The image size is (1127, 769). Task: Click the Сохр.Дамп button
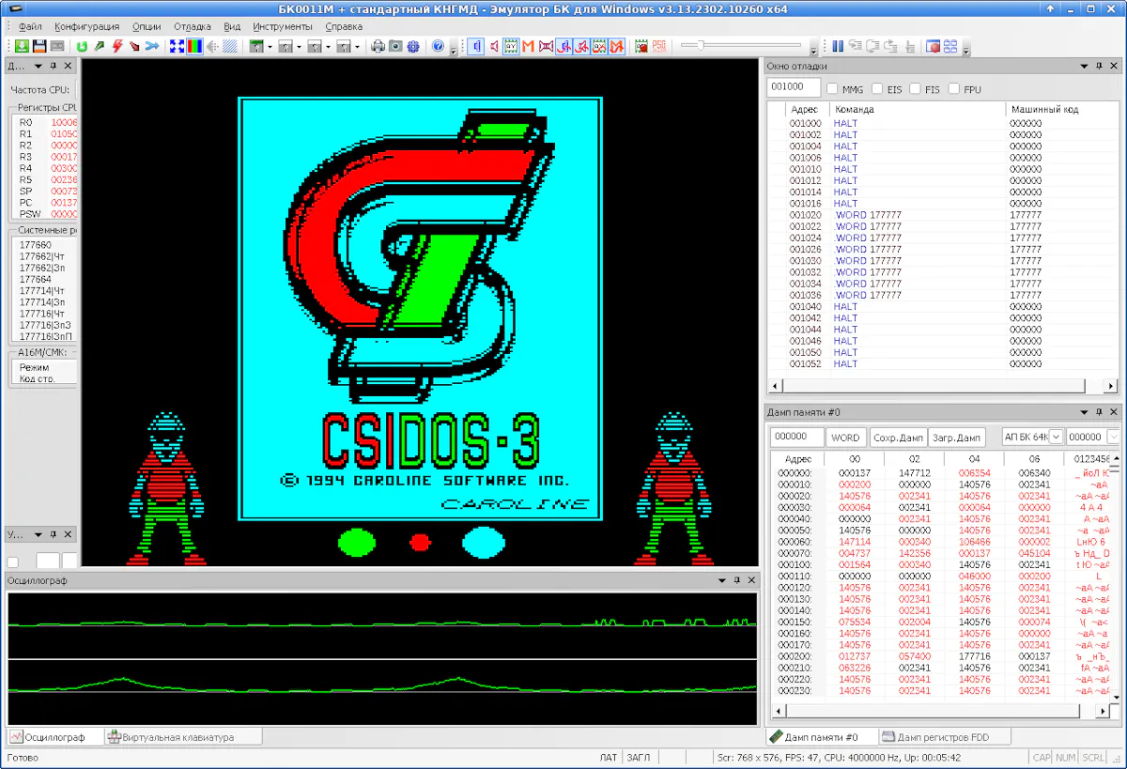(x=898, y=437)
